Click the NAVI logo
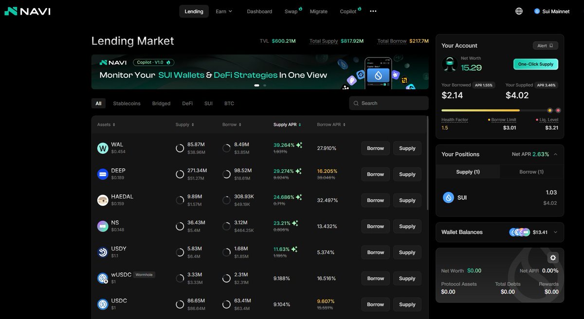This screenshot has width=584, height=319. click(x=27, y=11)
